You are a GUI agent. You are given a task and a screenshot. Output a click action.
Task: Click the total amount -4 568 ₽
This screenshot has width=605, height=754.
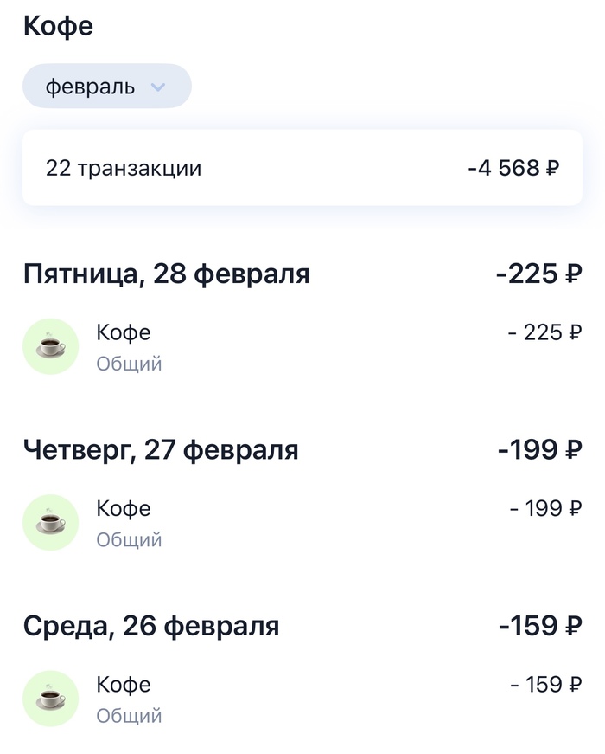pyautogui.click(x=513, y=168)
